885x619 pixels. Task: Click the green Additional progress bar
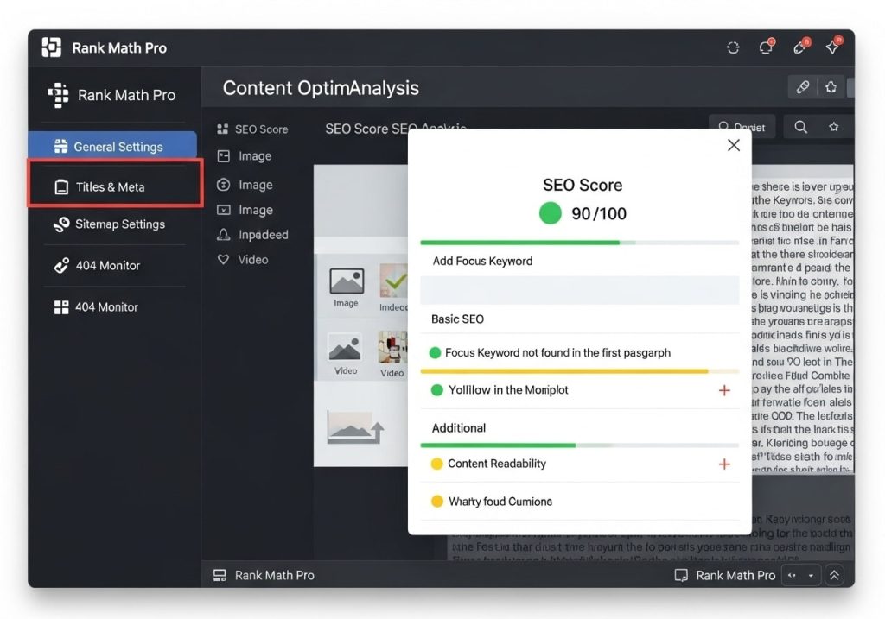[580, 445]
